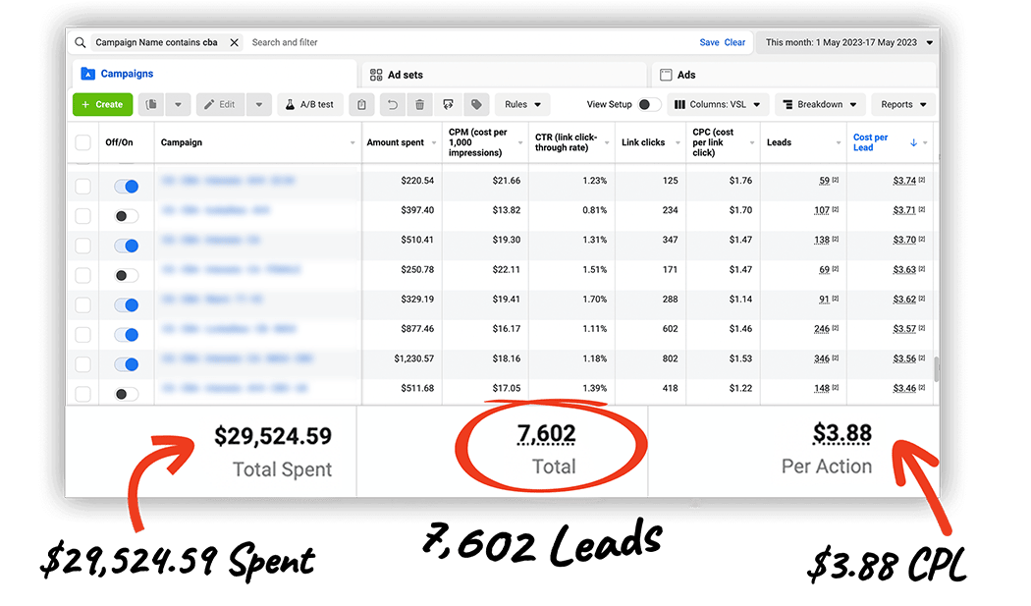This screenshot has height=606, width=1031.
Task: Open the Columns: VSL dropdown
Action: pyautogui.click(x=717, y=104)
